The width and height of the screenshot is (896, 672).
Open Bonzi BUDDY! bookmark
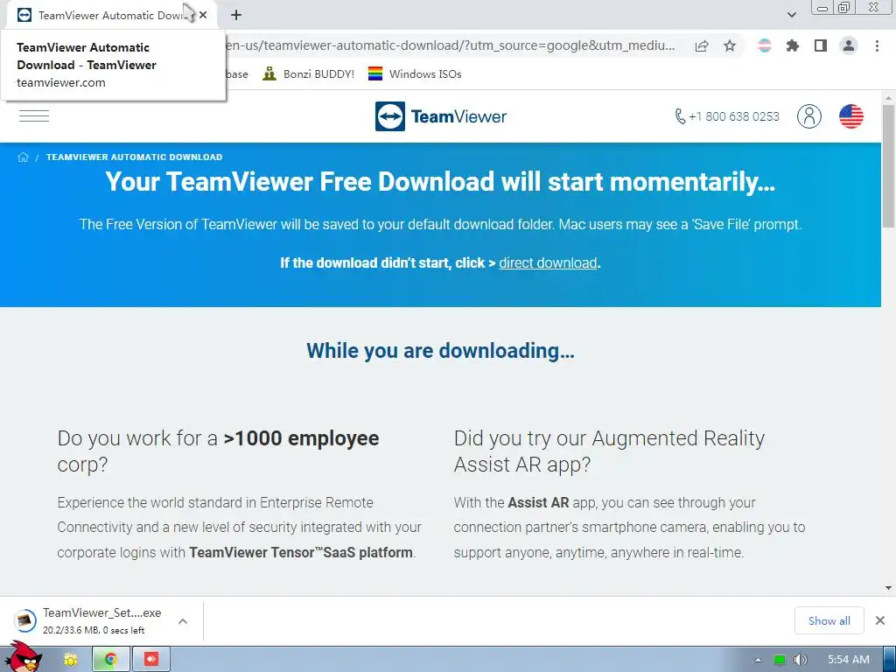[309, 73]
